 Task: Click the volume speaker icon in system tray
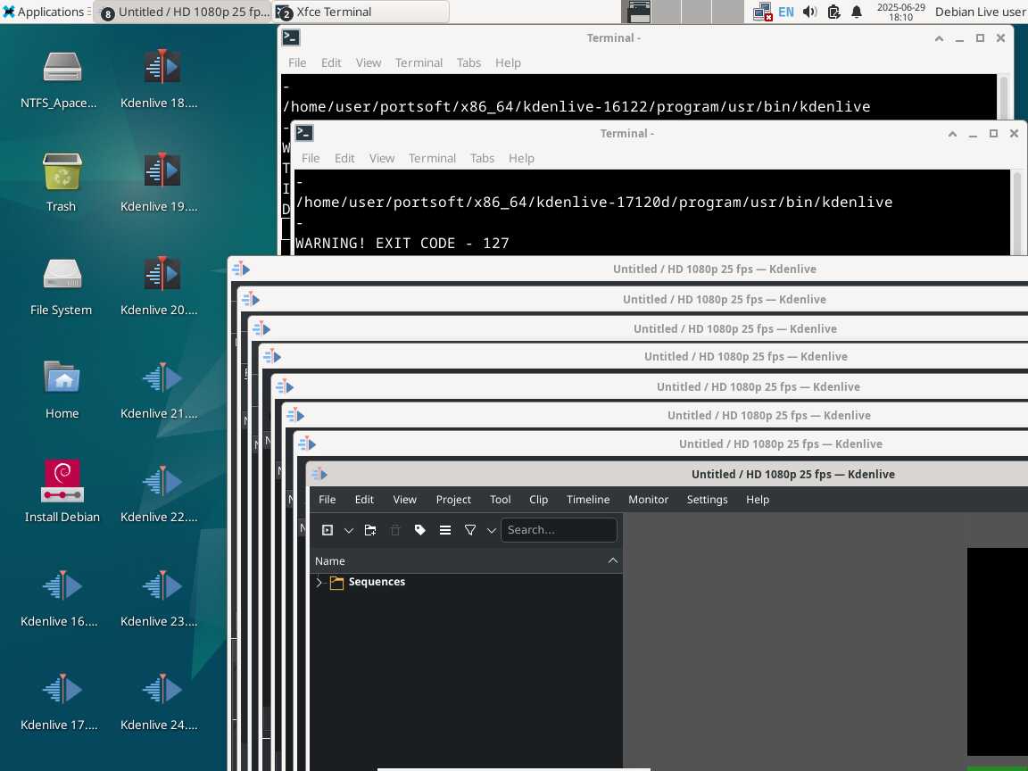pos(809,12)
